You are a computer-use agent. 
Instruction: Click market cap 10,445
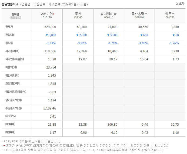[x=112, y=51]
